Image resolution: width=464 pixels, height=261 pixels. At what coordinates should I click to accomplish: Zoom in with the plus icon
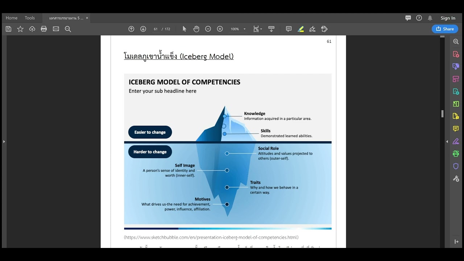[x=220, y=29]
